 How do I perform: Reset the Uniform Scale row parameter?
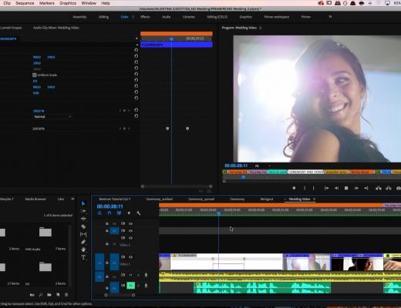pos(136,74)
